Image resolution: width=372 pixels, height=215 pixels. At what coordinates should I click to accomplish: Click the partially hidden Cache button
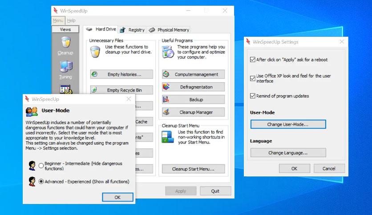[x=144, y=121]
